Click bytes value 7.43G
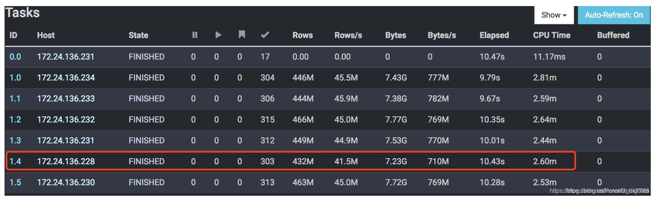This screenshot has width=653, height=198. pos(396,78)
